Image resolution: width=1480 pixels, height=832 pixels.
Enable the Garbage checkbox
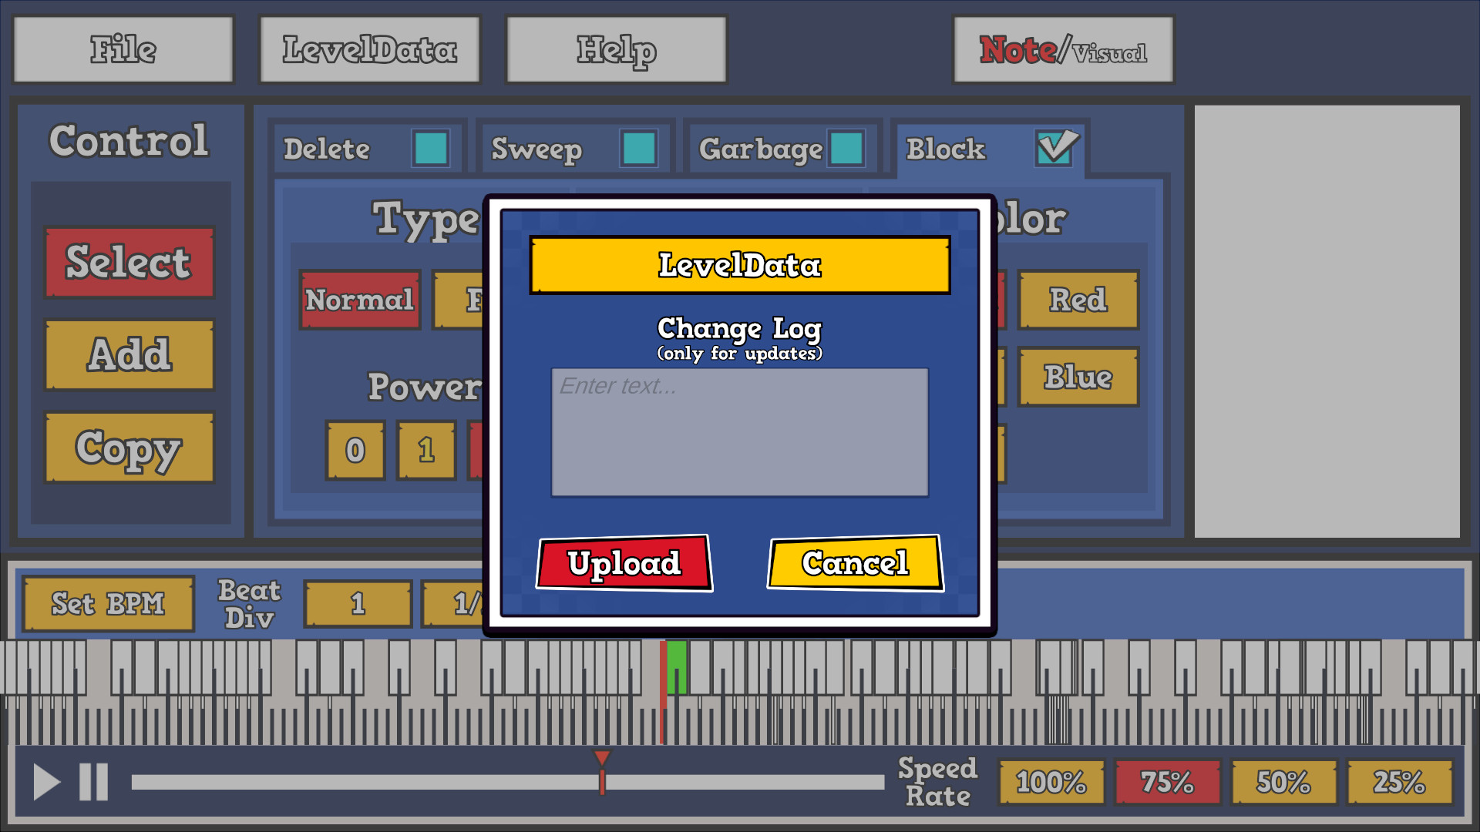point(846,148)
